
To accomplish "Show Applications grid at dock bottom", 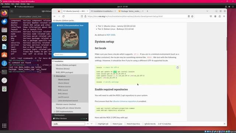I will [x=4, y=126].
